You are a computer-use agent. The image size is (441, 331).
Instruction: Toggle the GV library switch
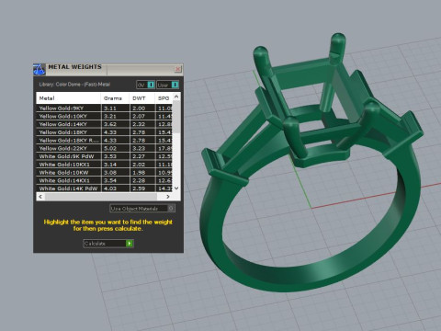[146, 85]
